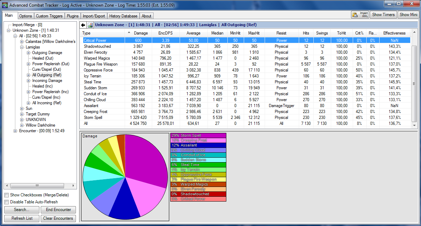Sort table by Type column header
Image resolution: width=421 pixels, height=226 pixels.
click(103, 33)
